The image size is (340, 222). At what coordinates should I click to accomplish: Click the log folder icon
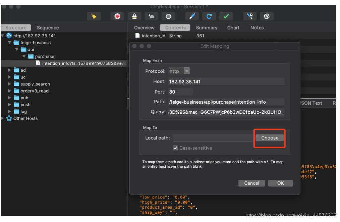[x=16, y=111]
